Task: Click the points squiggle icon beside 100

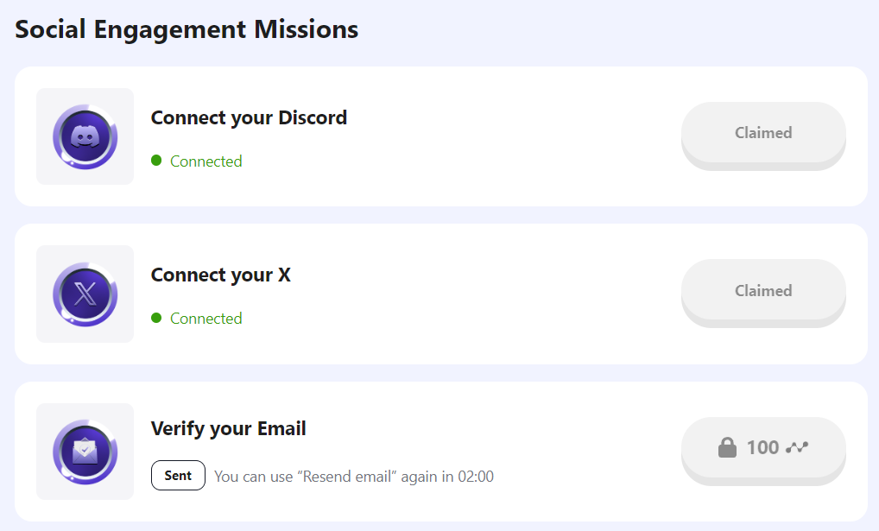Action: click(x=797, y=447)
